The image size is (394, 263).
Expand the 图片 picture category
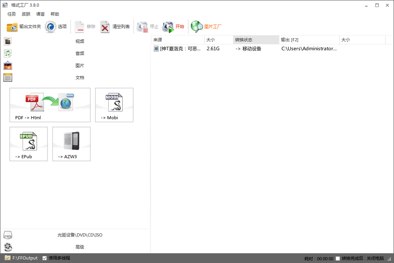click(80, 65)
